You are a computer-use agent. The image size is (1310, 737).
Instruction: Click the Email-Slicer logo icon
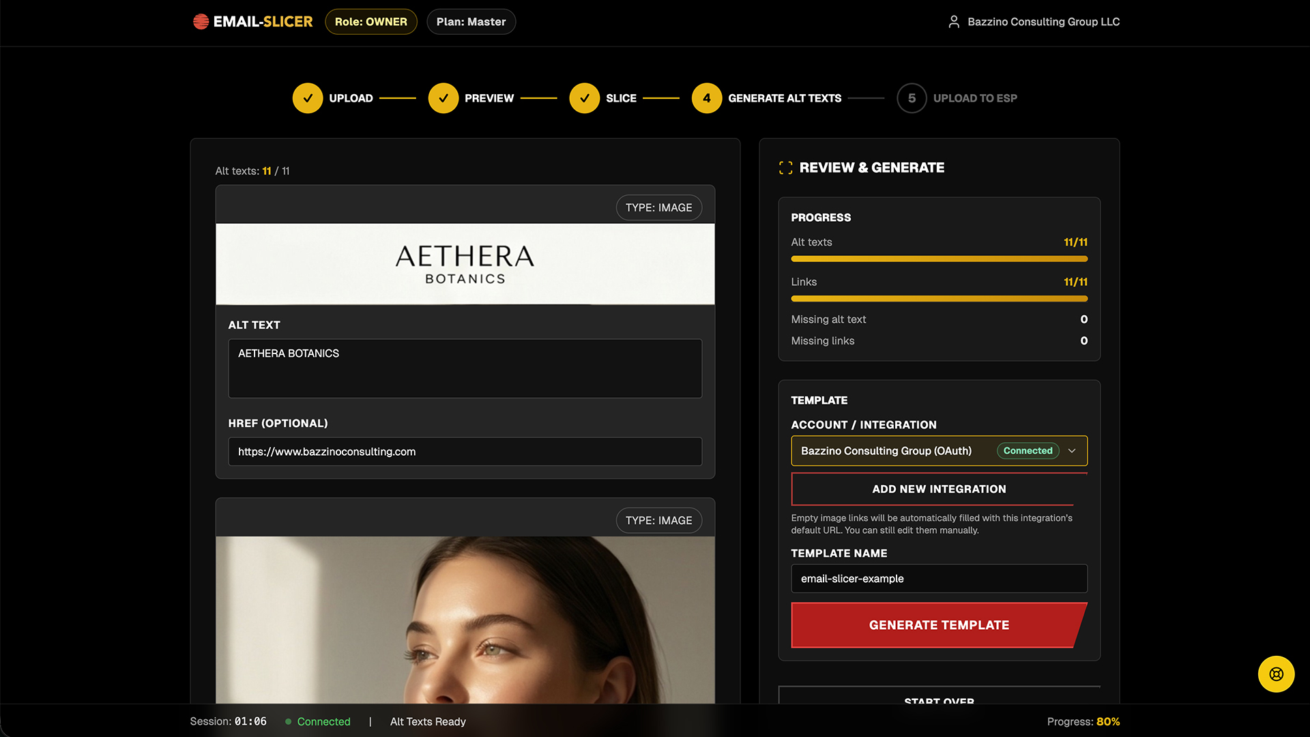201,22
